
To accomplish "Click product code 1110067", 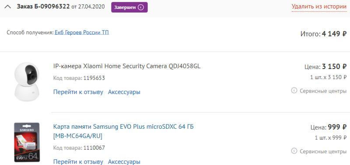I will point(94,148).
